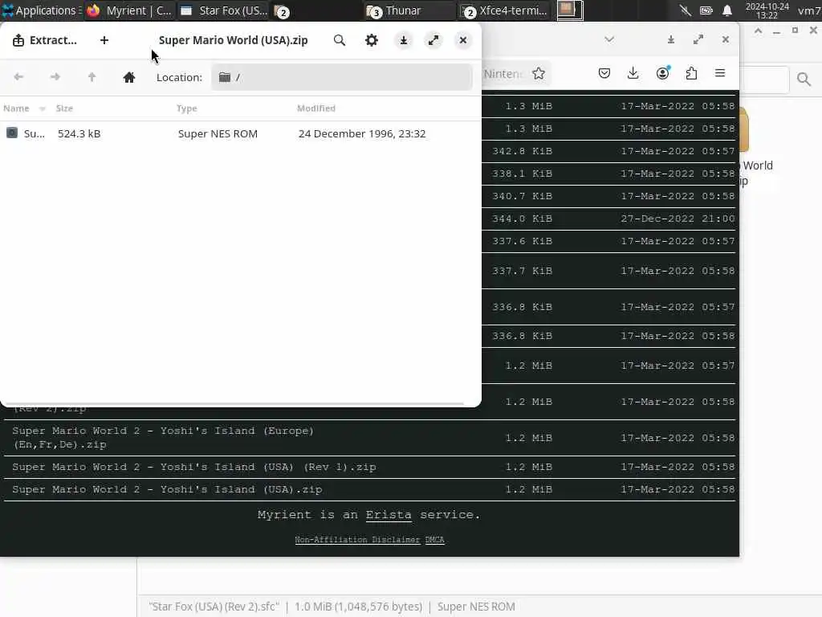Open the Firefox hamburger menu
Image resolution: width=822 pixels, height=617 pixels.
point(720,73)
